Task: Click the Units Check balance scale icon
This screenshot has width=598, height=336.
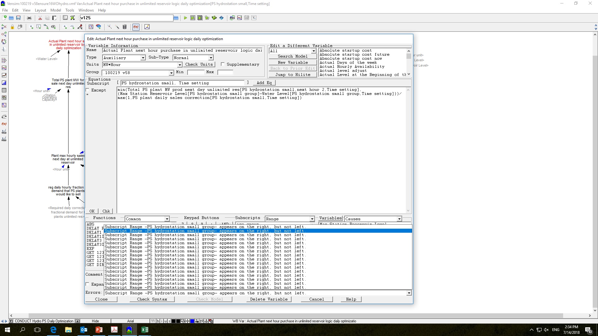Action: [x=4, y=117]
